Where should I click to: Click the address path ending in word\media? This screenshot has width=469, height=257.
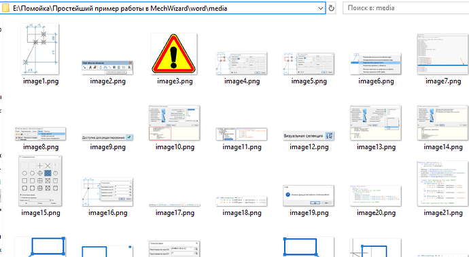(120, 8)
